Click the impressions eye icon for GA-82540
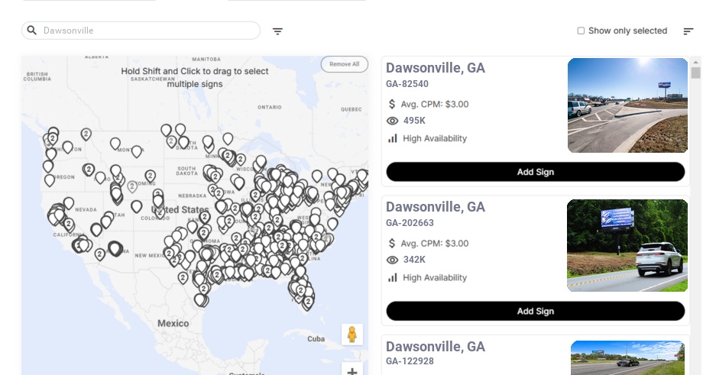 [393, 121]
